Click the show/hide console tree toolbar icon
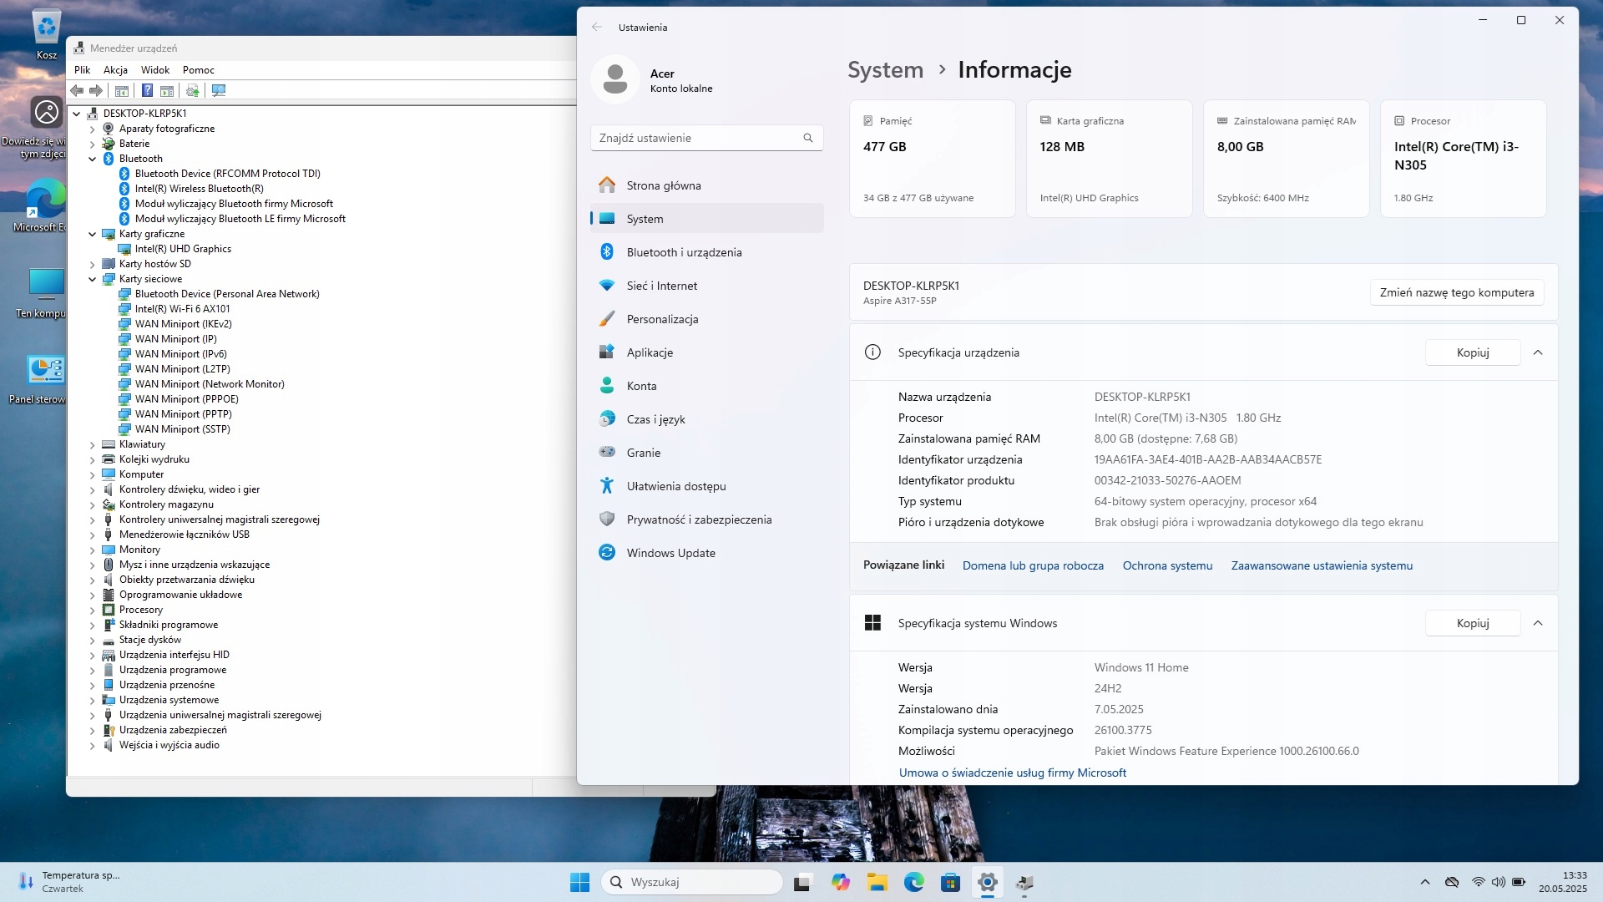This screenshot has height=902, width=1603. (x=122, y=90)
